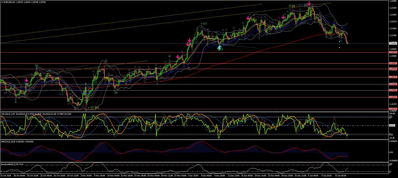
Task: Select the pink down arrow above 19 Oct candles
Action: click(26, 80)
